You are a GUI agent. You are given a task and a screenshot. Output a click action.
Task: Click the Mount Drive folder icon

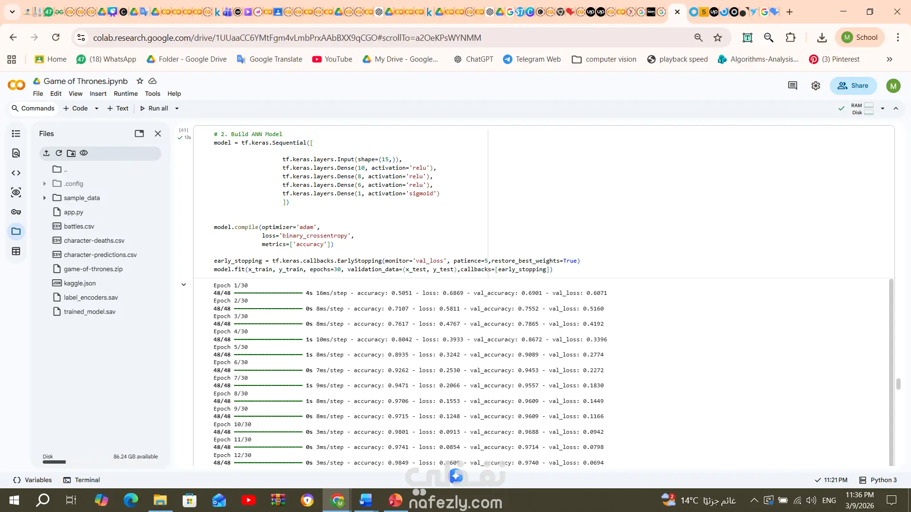[71, 153]
